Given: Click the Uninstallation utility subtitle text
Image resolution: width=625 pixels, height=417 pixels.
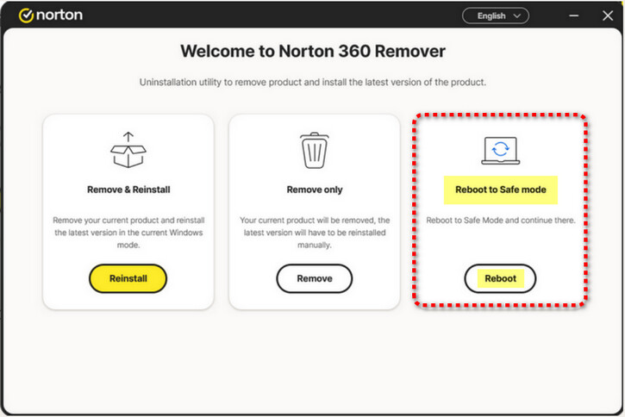Looking at the screenshot, I should pyautogui.click(x=313, y=83).
